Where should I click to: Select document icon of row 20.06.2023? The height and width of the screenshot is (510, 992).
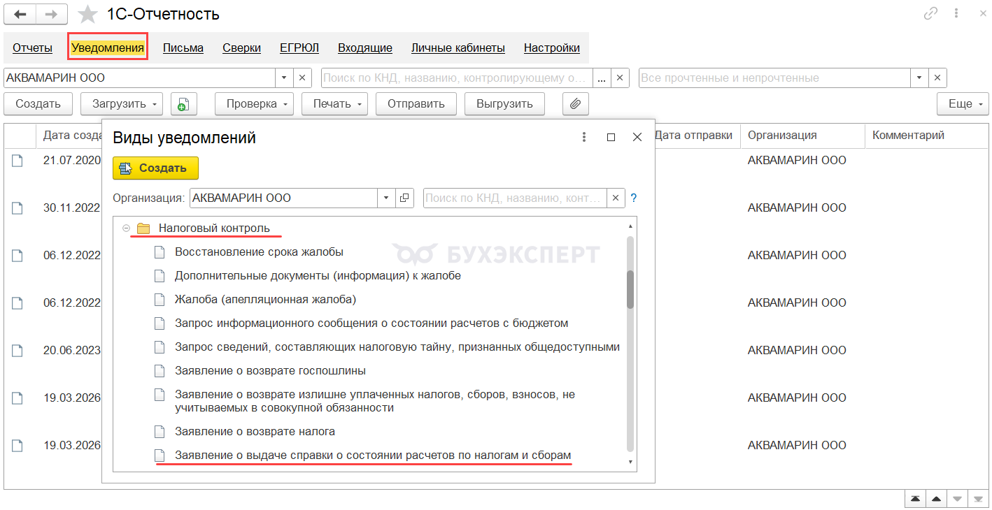pyautogui.click(x=17, y=351)
